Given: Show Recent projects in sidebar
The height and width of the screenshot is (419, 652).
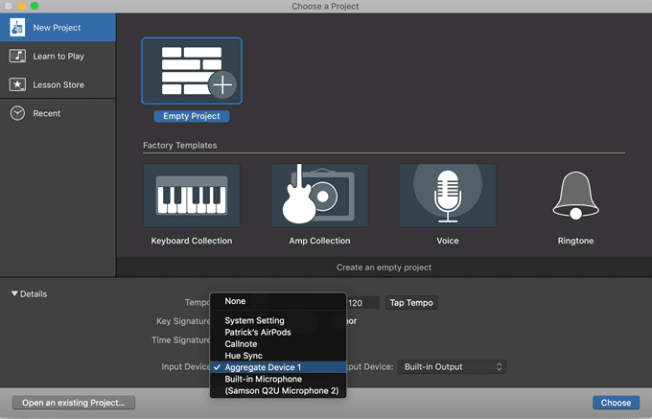Looking at the screenshot, I should click(x=17, y=113).
